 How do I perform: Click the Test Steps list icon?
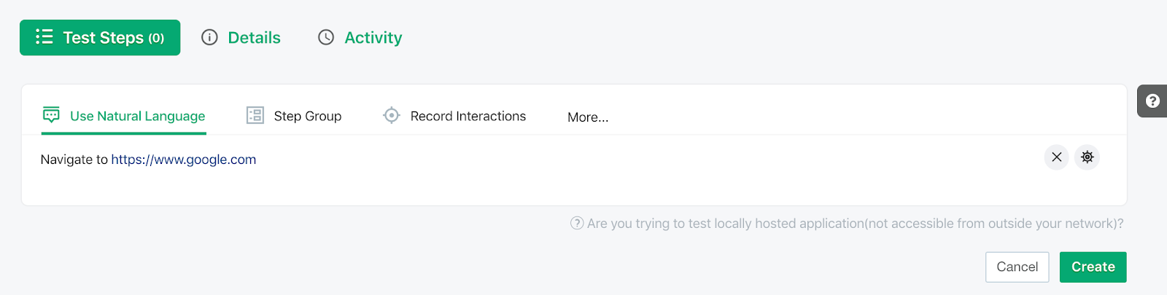point(44,37)
